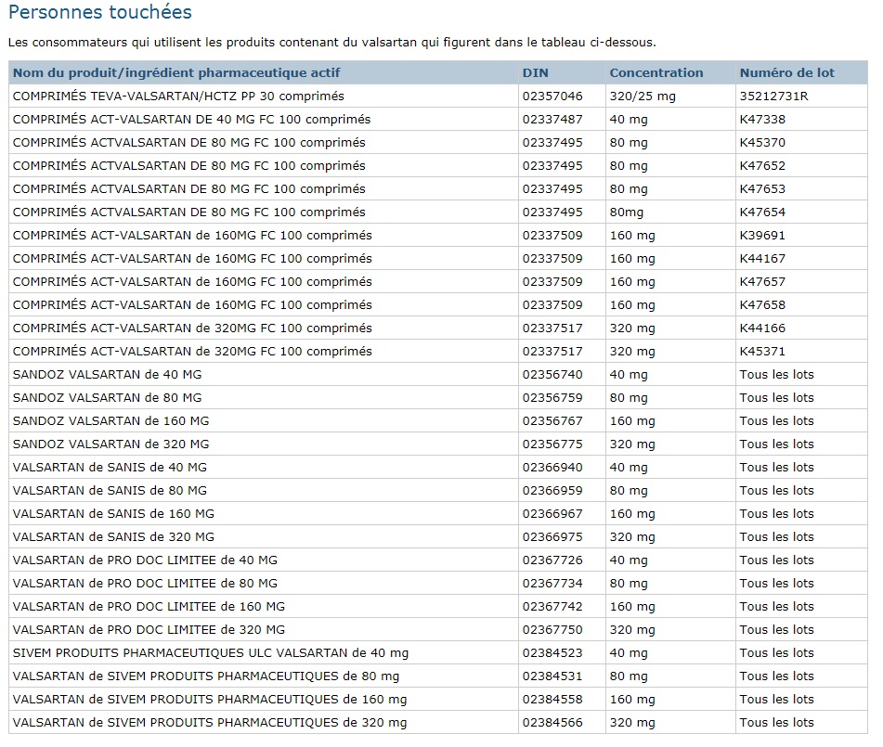
Task: Select lot number K45370 cell
Action: point(801,142)
